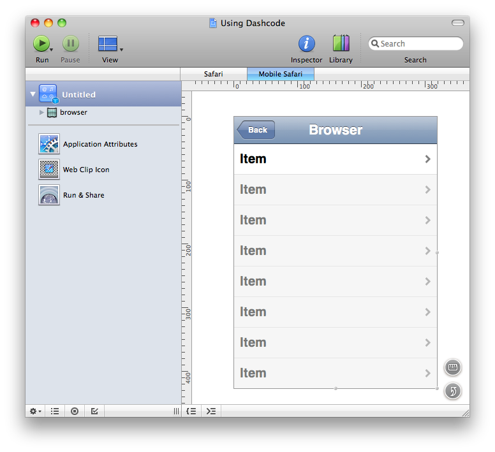This screenshot has width=495, height=452.
Task: Open Application Attributes
Action: click(x=49, y=144)
